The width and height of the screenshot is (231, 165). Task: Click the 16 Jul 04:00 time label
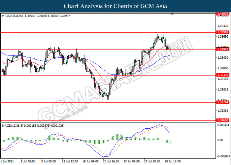[90, 161]
